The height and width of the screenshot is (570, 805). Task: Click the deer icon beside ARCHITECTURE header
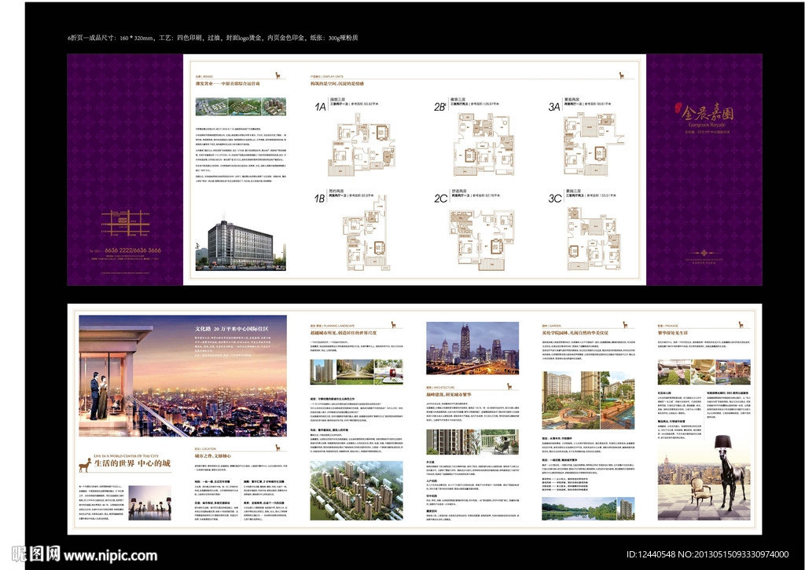click(x=509, y=386)
